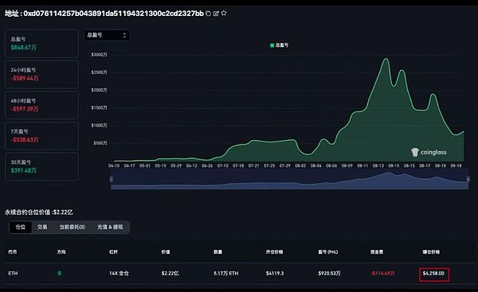Image resolution: width=478 pixels, height=292 pixels.
Task: Click the 数量 column header
Action: point(218,251)
